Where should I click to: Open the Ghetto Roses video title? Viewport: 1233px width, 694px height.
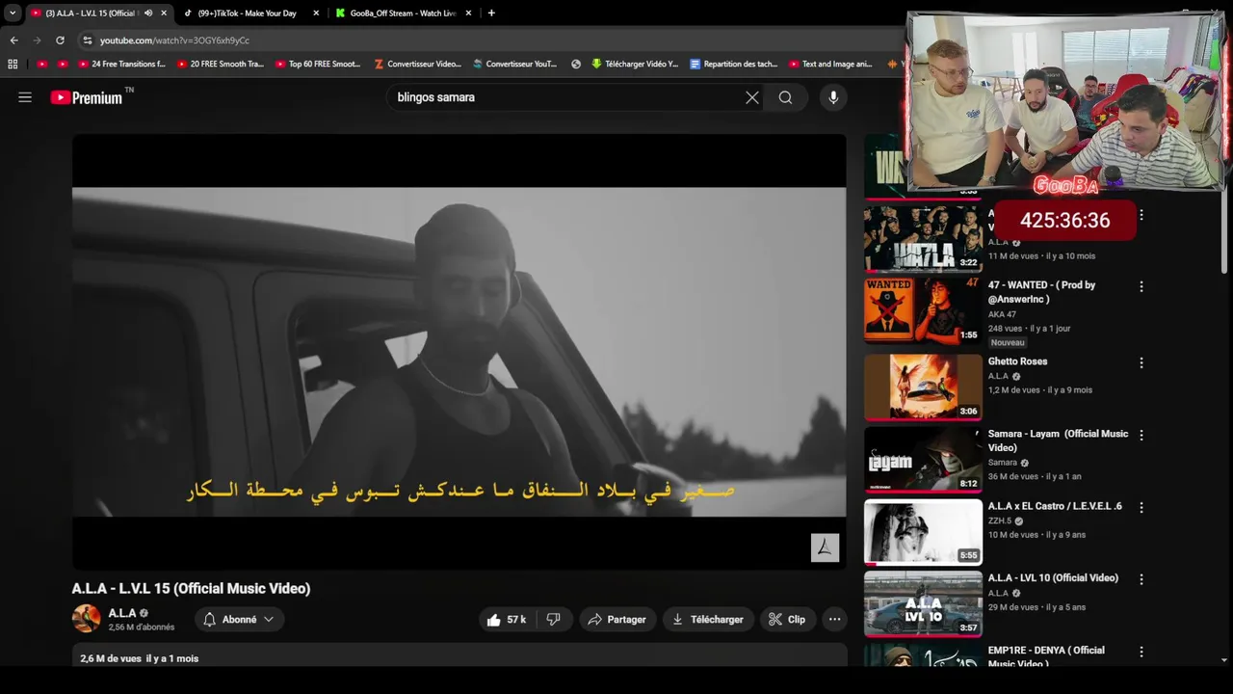1017,361
